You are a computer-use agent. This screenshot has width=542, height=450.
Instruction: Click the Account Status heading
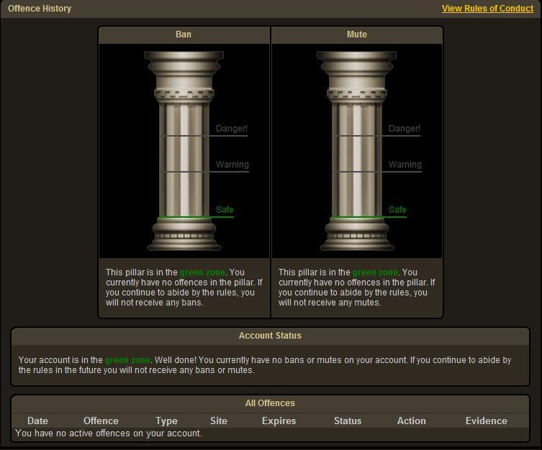coord(270,336)
